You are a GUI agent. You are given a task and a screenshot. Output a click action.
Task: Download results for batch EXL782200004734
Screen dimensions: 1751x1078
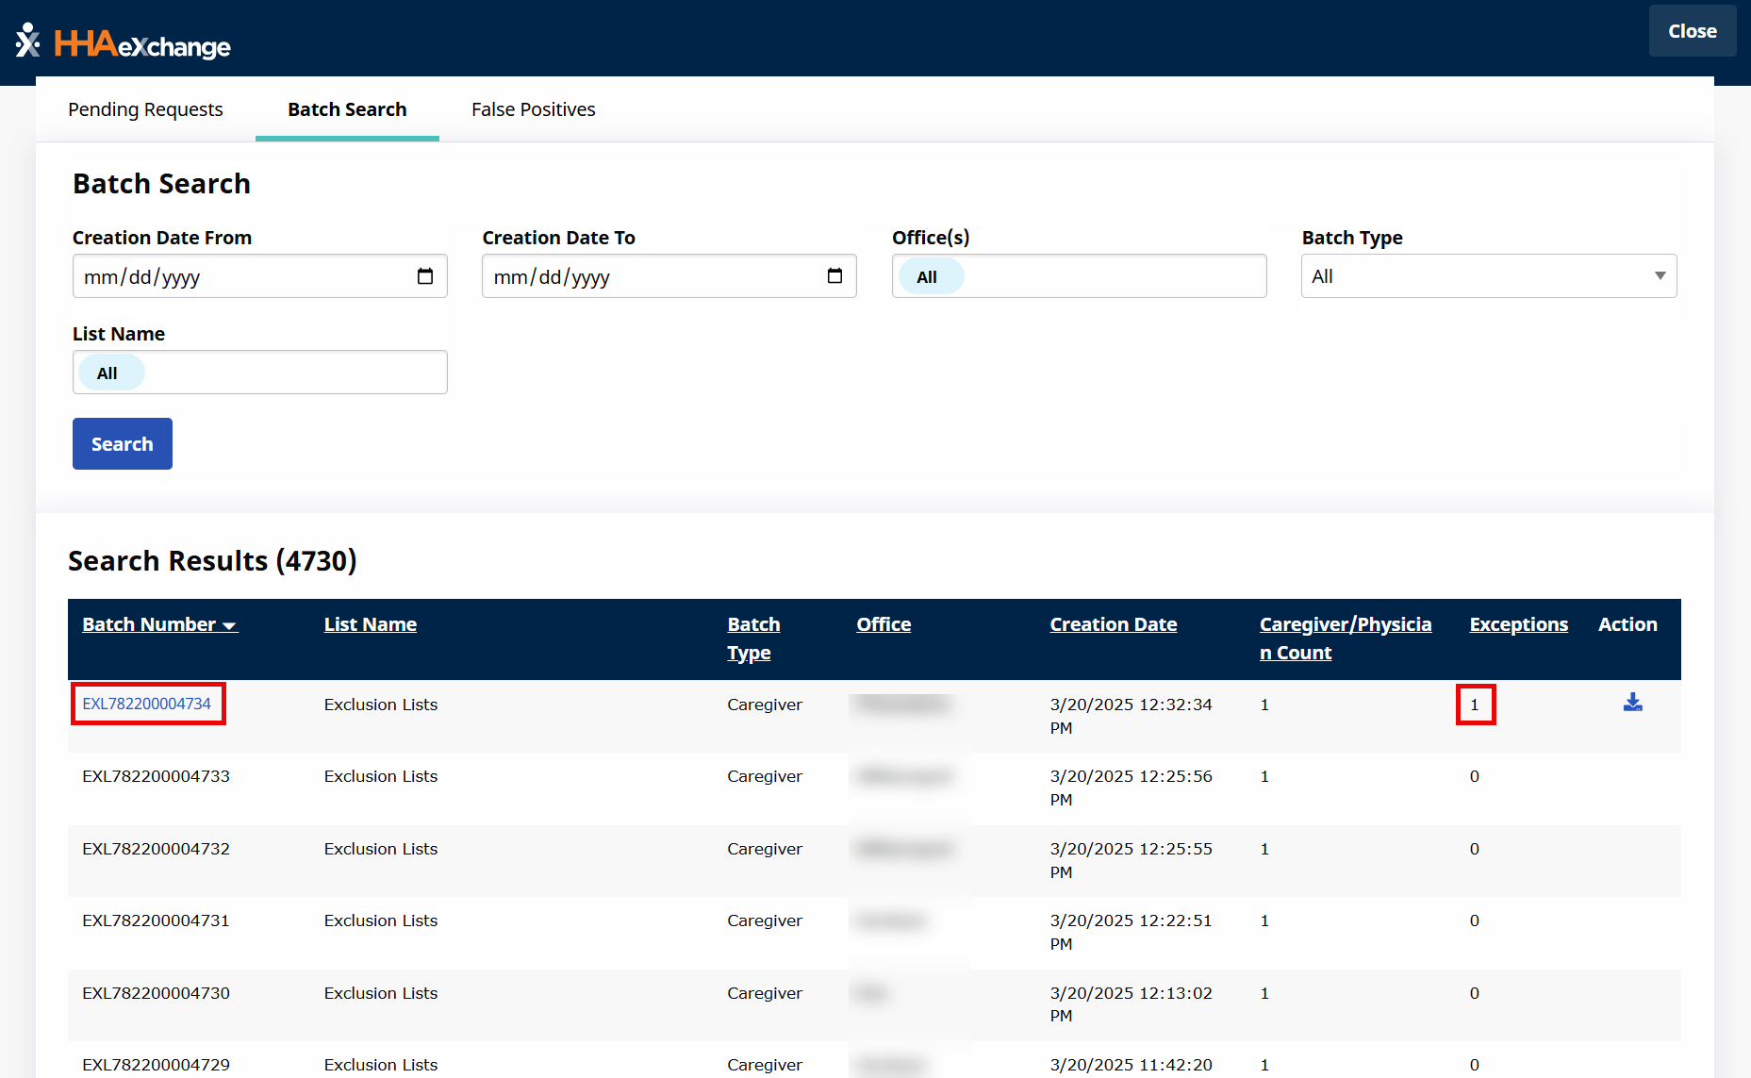[x=1633, y=703]
